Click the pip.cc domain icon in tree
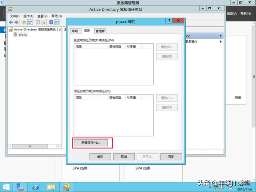Screen dimensions: 256x192 click(x=16, y=34)
